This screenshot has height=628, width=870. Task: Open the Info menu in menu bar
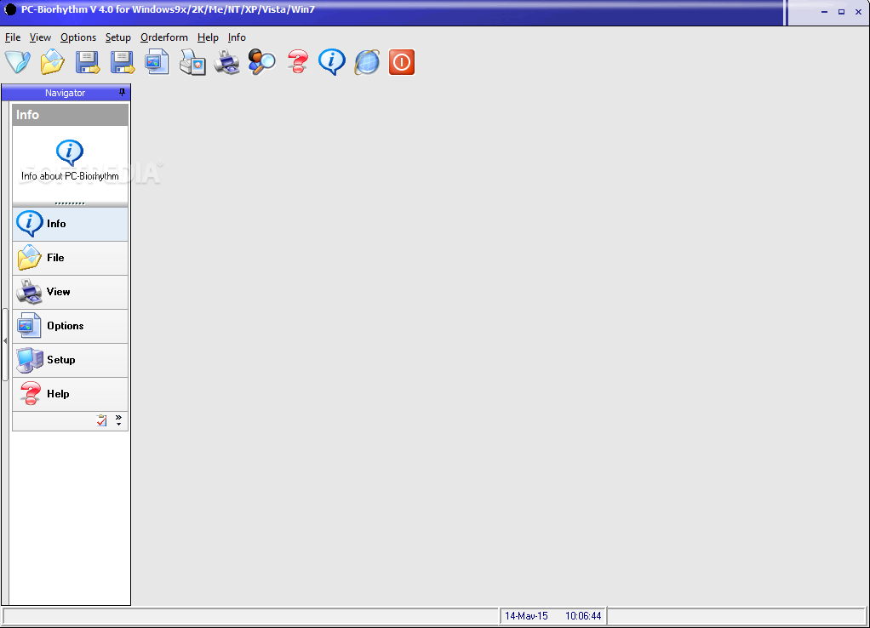(237, 37)
